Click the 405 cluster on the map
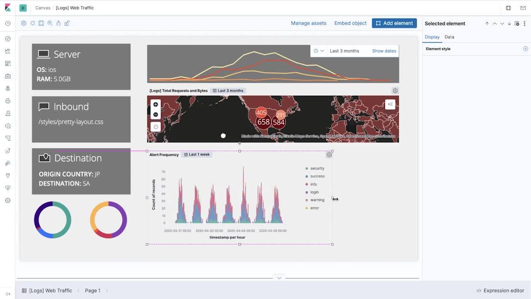 pyautogui.click(x=261, y=113)
